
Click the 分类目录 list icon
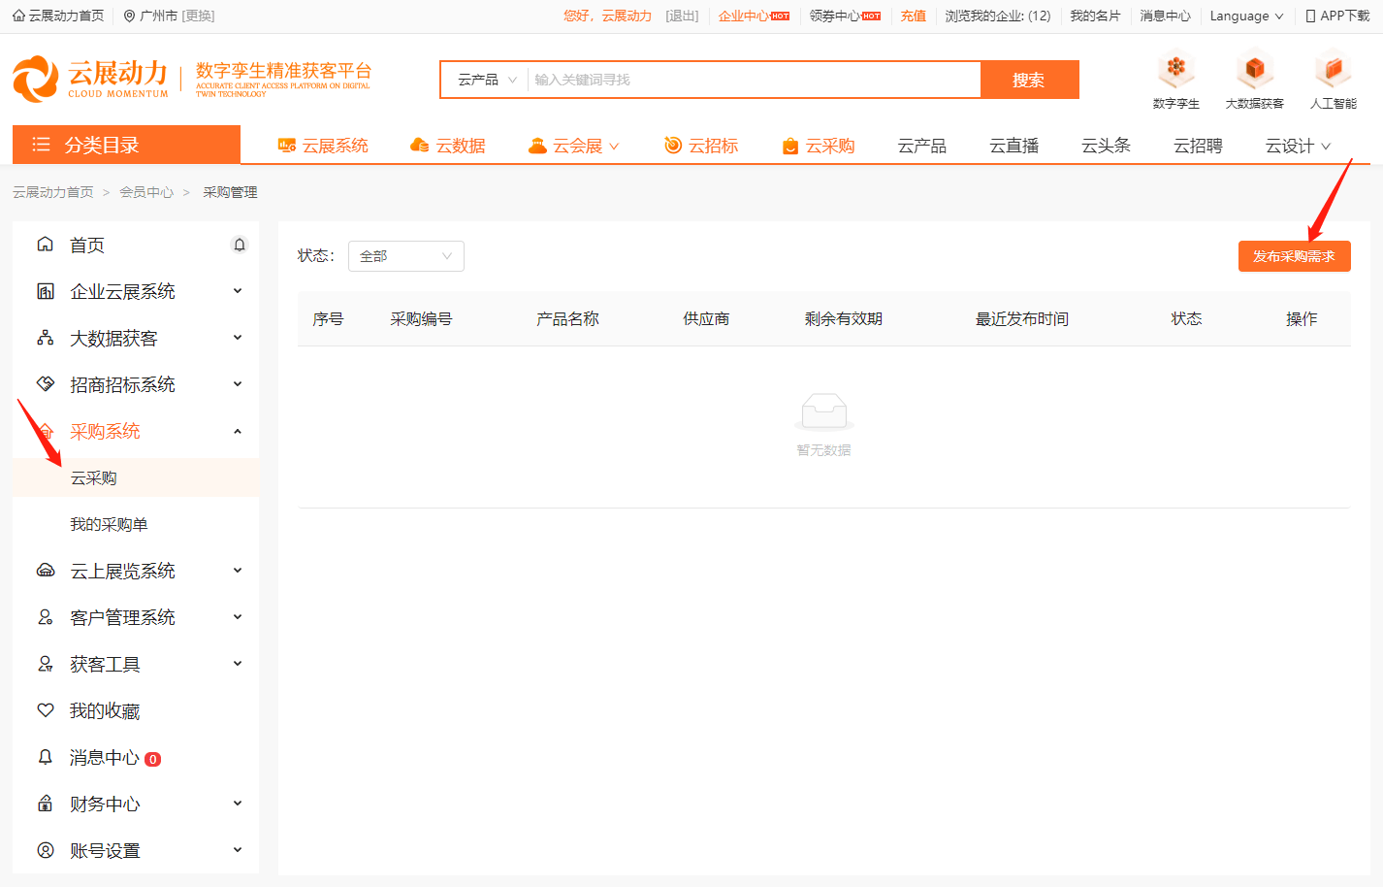pos(40,144)
